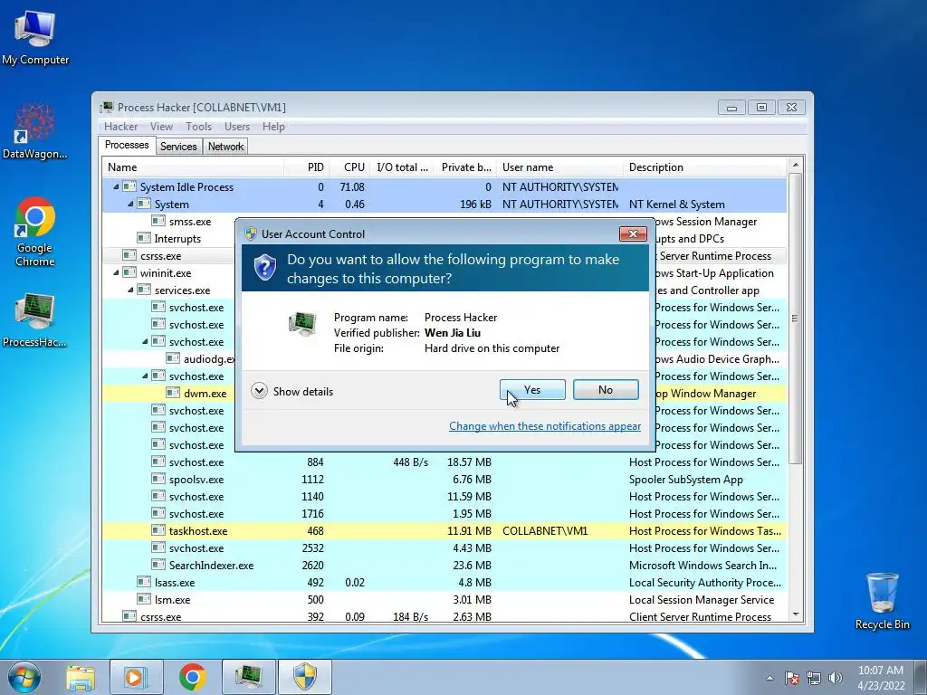The width and height of the screenshot is (927, 695).
Task: Select the spoolsv.exe process icon
Action: pyautogui.click(x=158, y=479)
